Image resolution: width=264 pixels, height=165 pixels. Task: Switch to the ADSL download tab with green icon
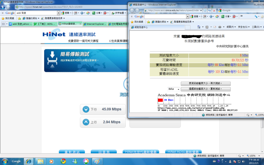pos(45,24)
